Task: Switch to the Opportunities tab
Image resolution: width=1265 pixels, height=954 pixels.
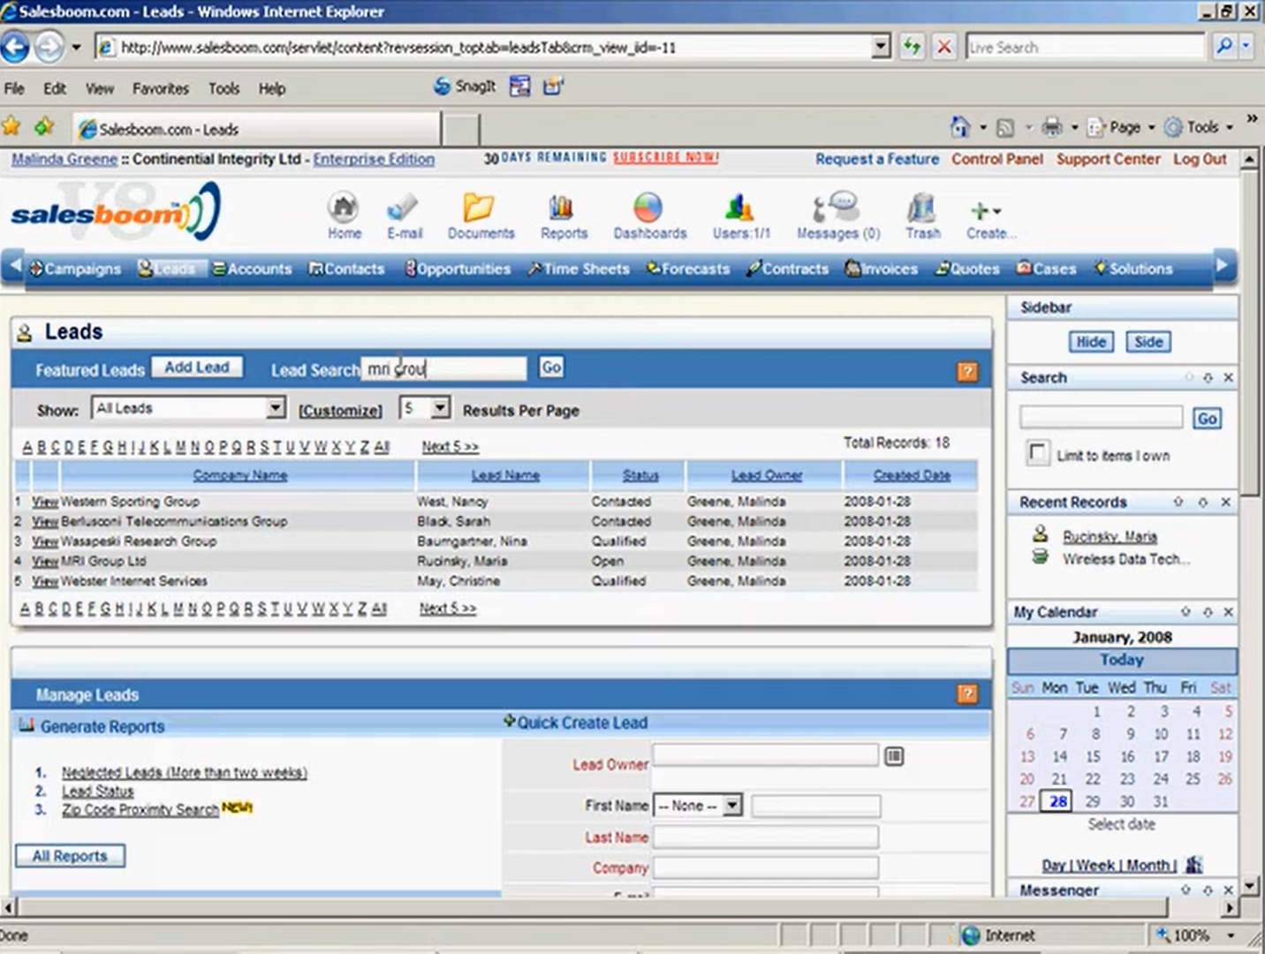Action: pos(458,269)
